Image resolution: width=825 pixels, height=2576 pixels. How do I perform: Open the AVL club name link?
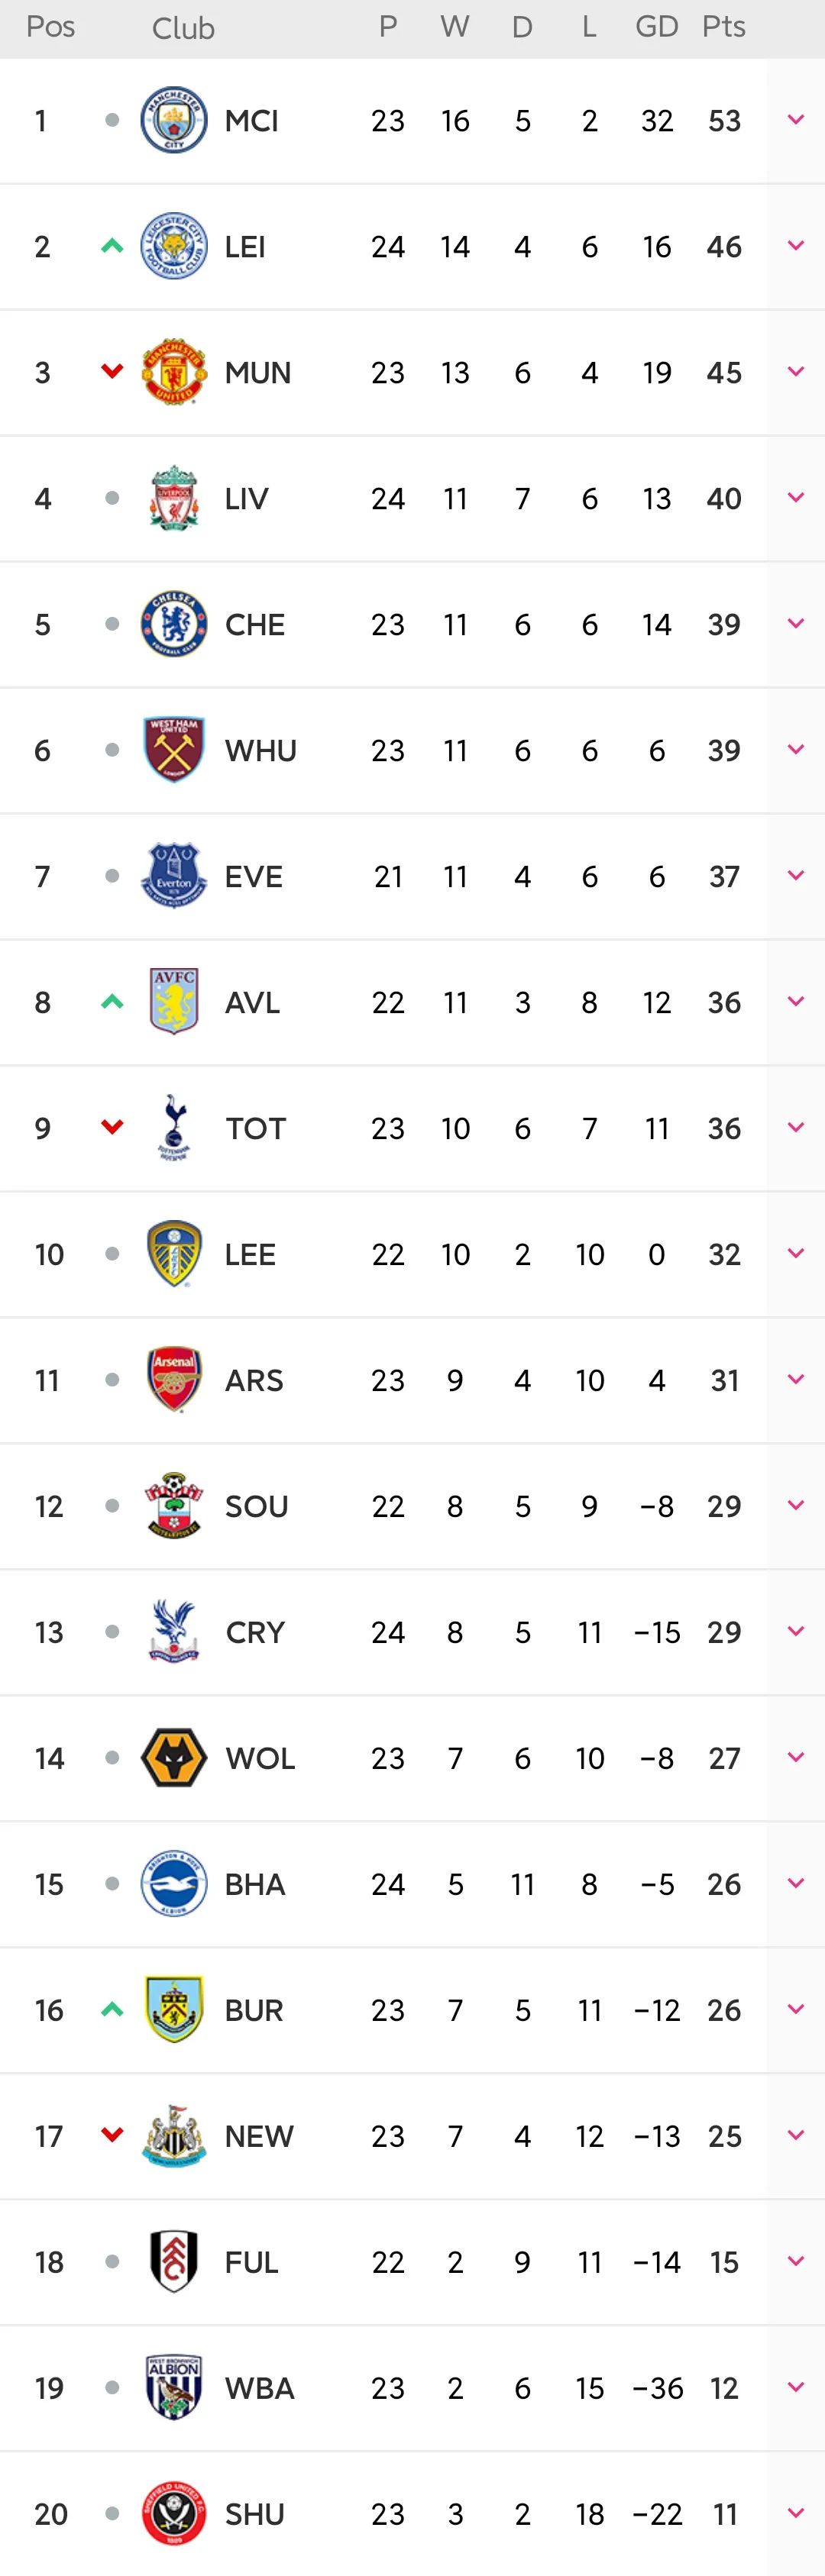[x=252, y=1002]
